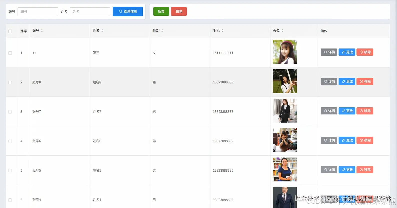397x208 pixels.
Task: Sort table by the 性别 column arrows
Action: [162, 31]
